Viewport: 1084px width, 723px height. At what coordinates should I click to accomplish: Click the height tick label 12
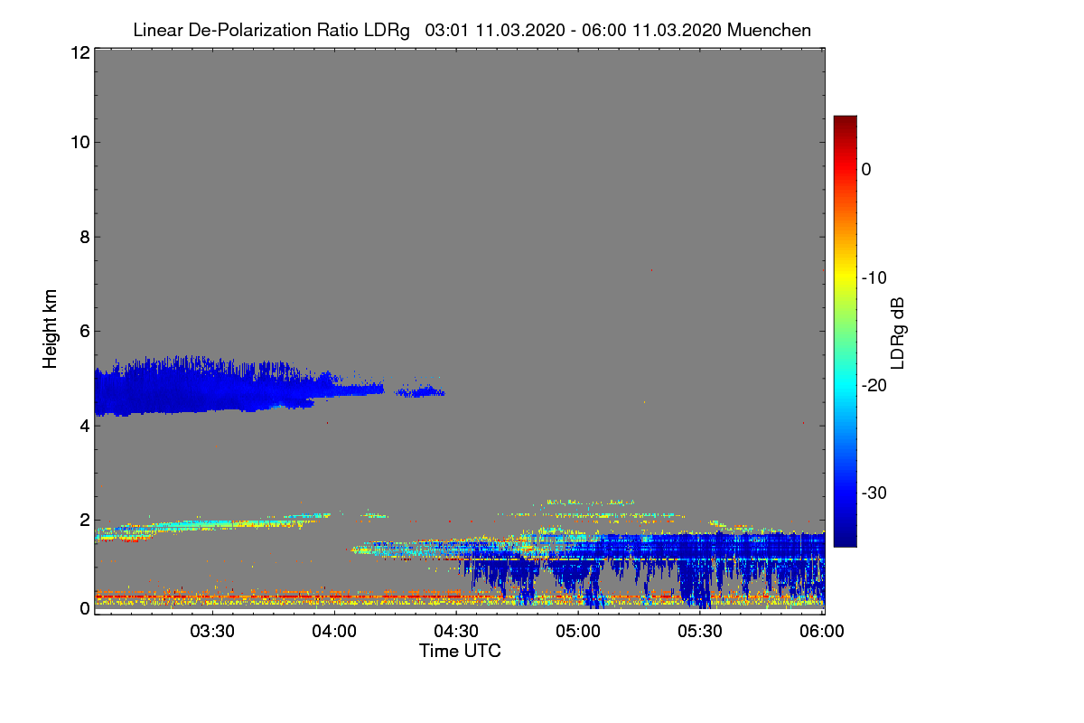pos(79,52)
